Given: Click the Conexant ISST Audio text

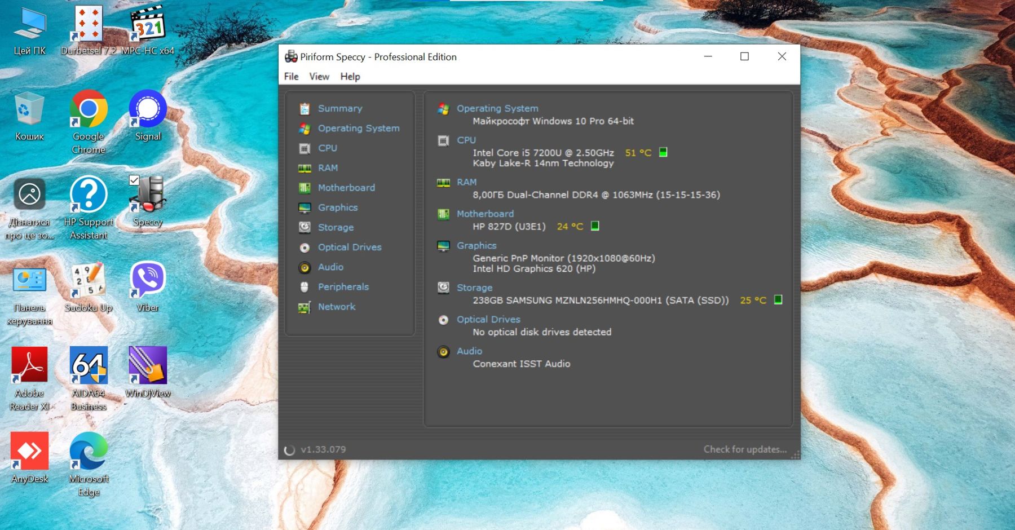Looking at the screenshot, I should click(522, 364).
